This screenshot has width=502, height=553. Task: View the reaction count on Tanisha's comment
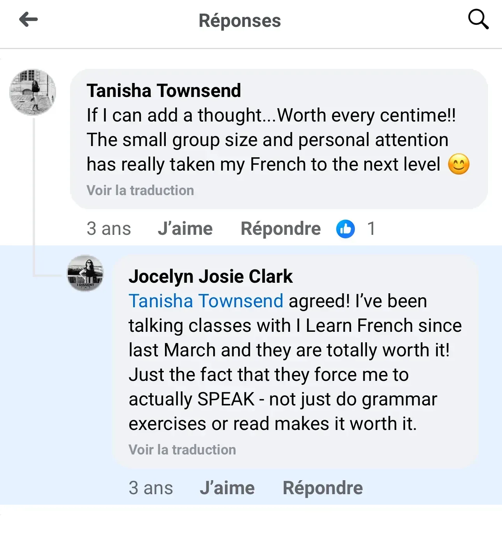371,229
